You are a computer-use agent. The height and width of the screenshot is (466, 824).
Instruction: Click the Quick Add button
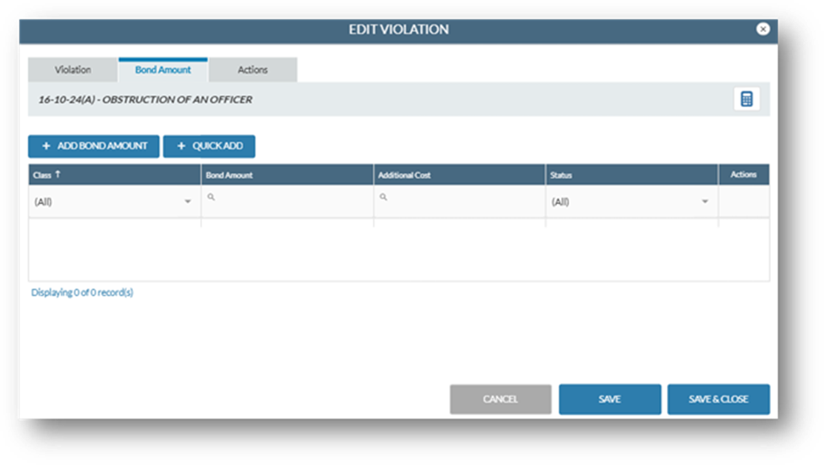[x=209, y=146]
